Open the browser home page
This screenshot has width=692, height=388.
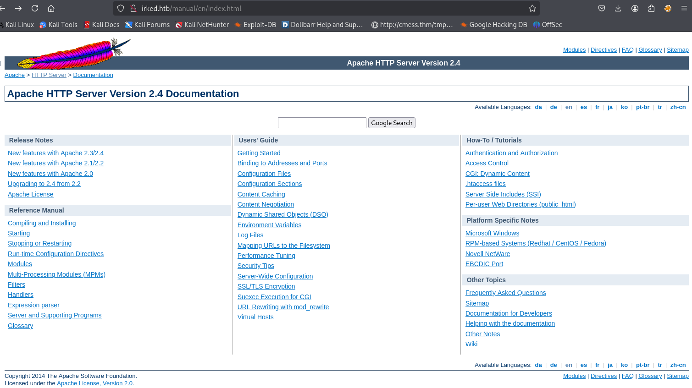click(x=51, y=8)
